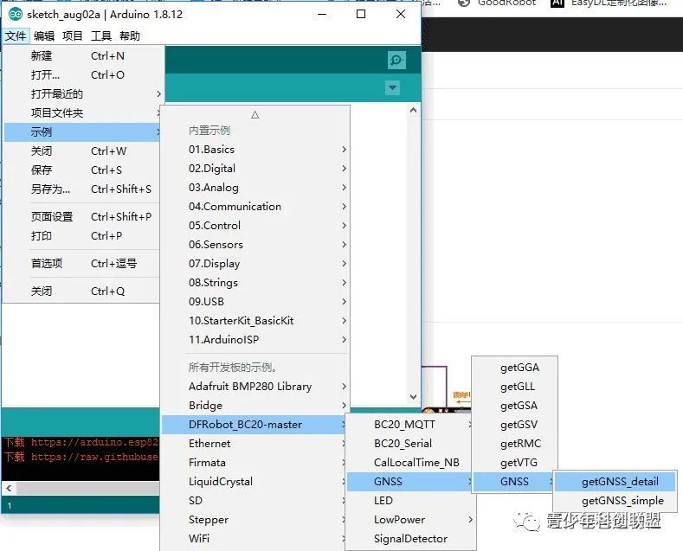Open the Serial Monitor magnifier icon
The width and height of the screenshot is (683, 551).
396,60
